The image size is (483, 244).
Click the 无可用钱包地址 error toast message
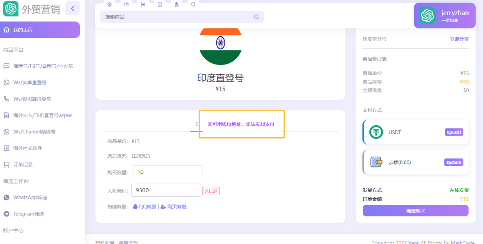click(x=241, y=124)
